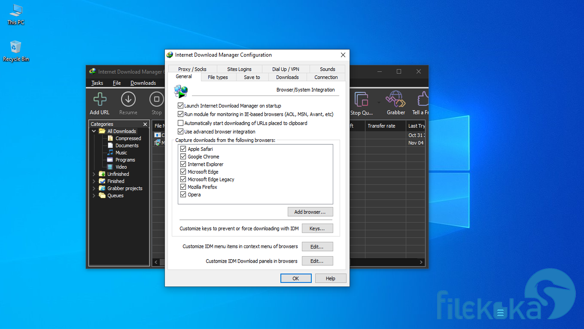Uncheck Opera browser
The height and width of the screenshot is (329, 584).
[183, 194]
